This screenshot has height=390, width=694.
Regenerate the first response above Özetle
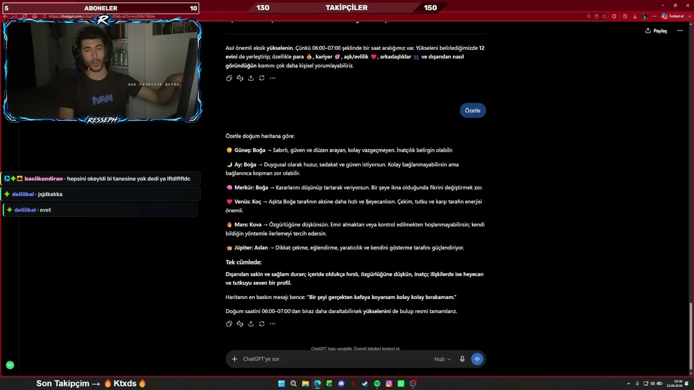pyautogui.click(x=261, y=78)
